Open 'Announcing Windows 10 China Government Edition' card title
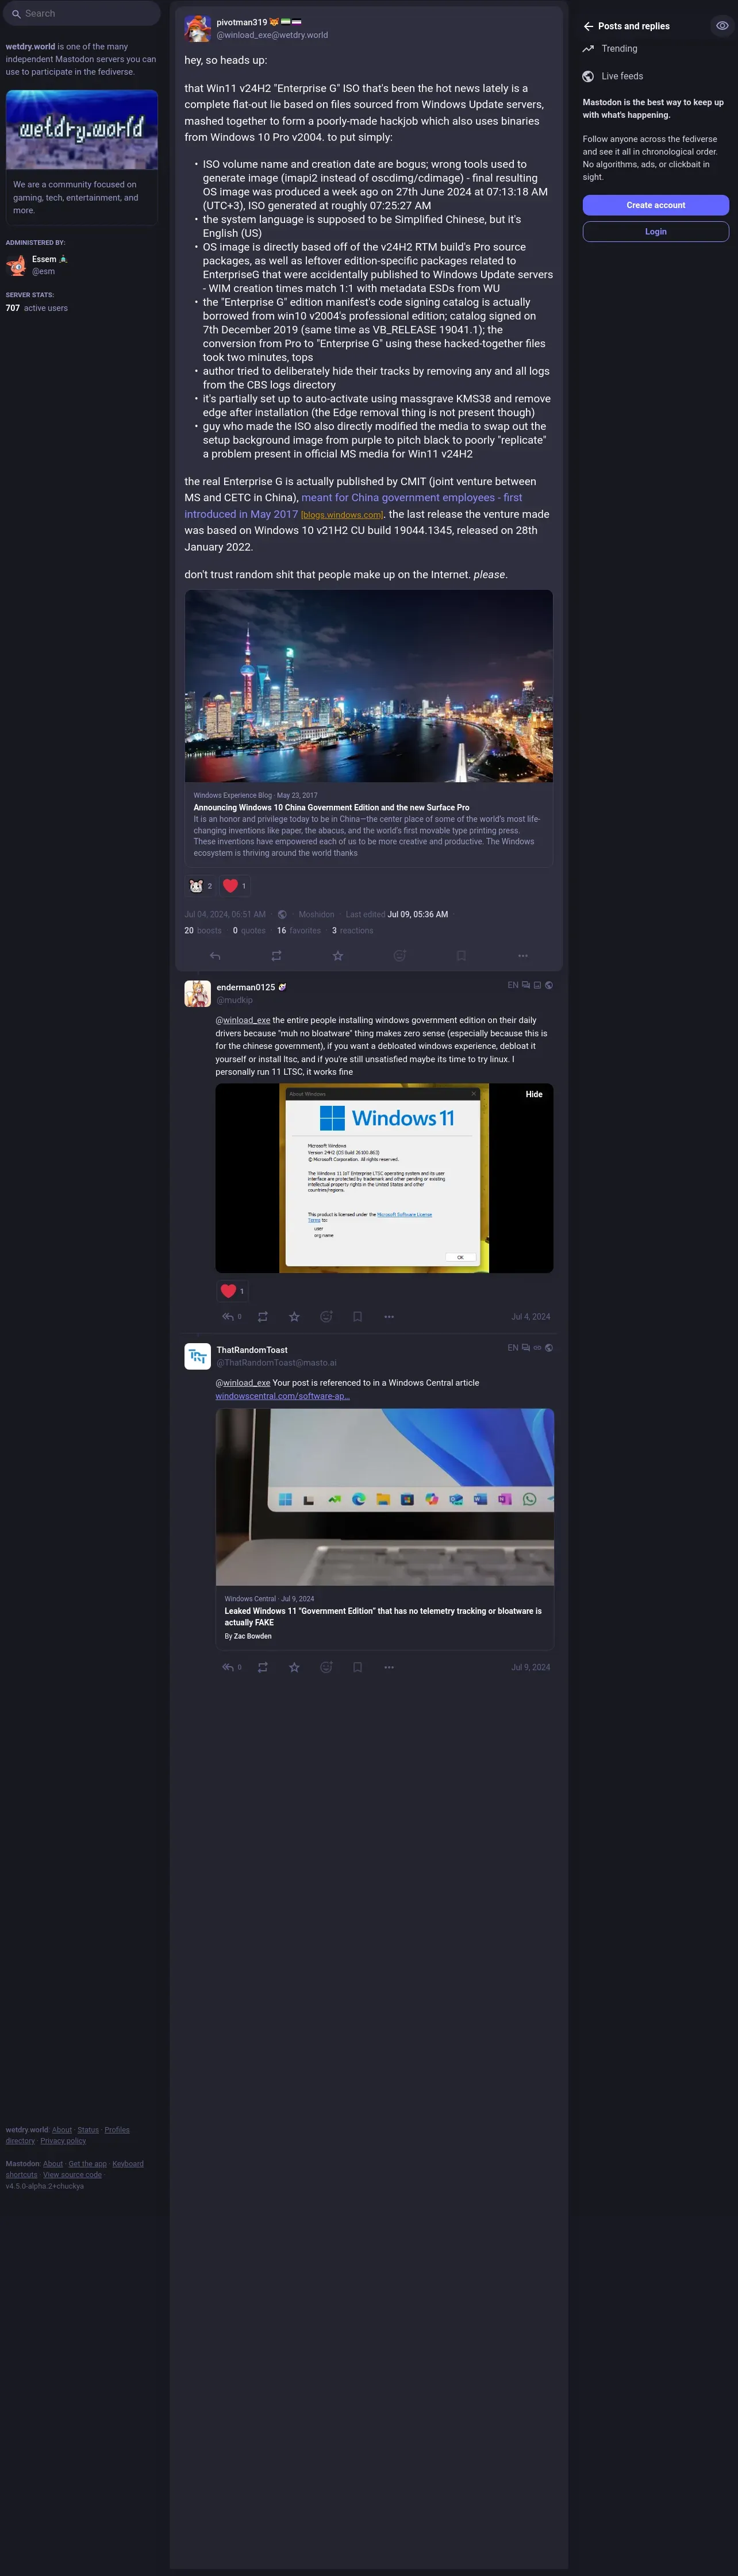This screenshot has width=738, height=2576. click(331, 807)
